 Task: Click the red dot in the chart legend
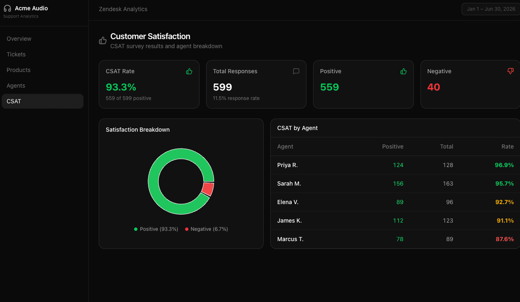coord(186,229)
